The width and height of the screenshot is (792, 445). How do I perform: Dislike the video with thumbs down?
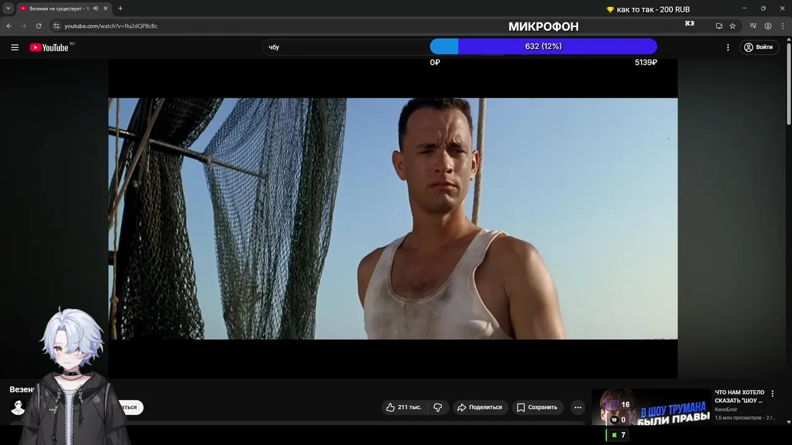pos(438,407)
